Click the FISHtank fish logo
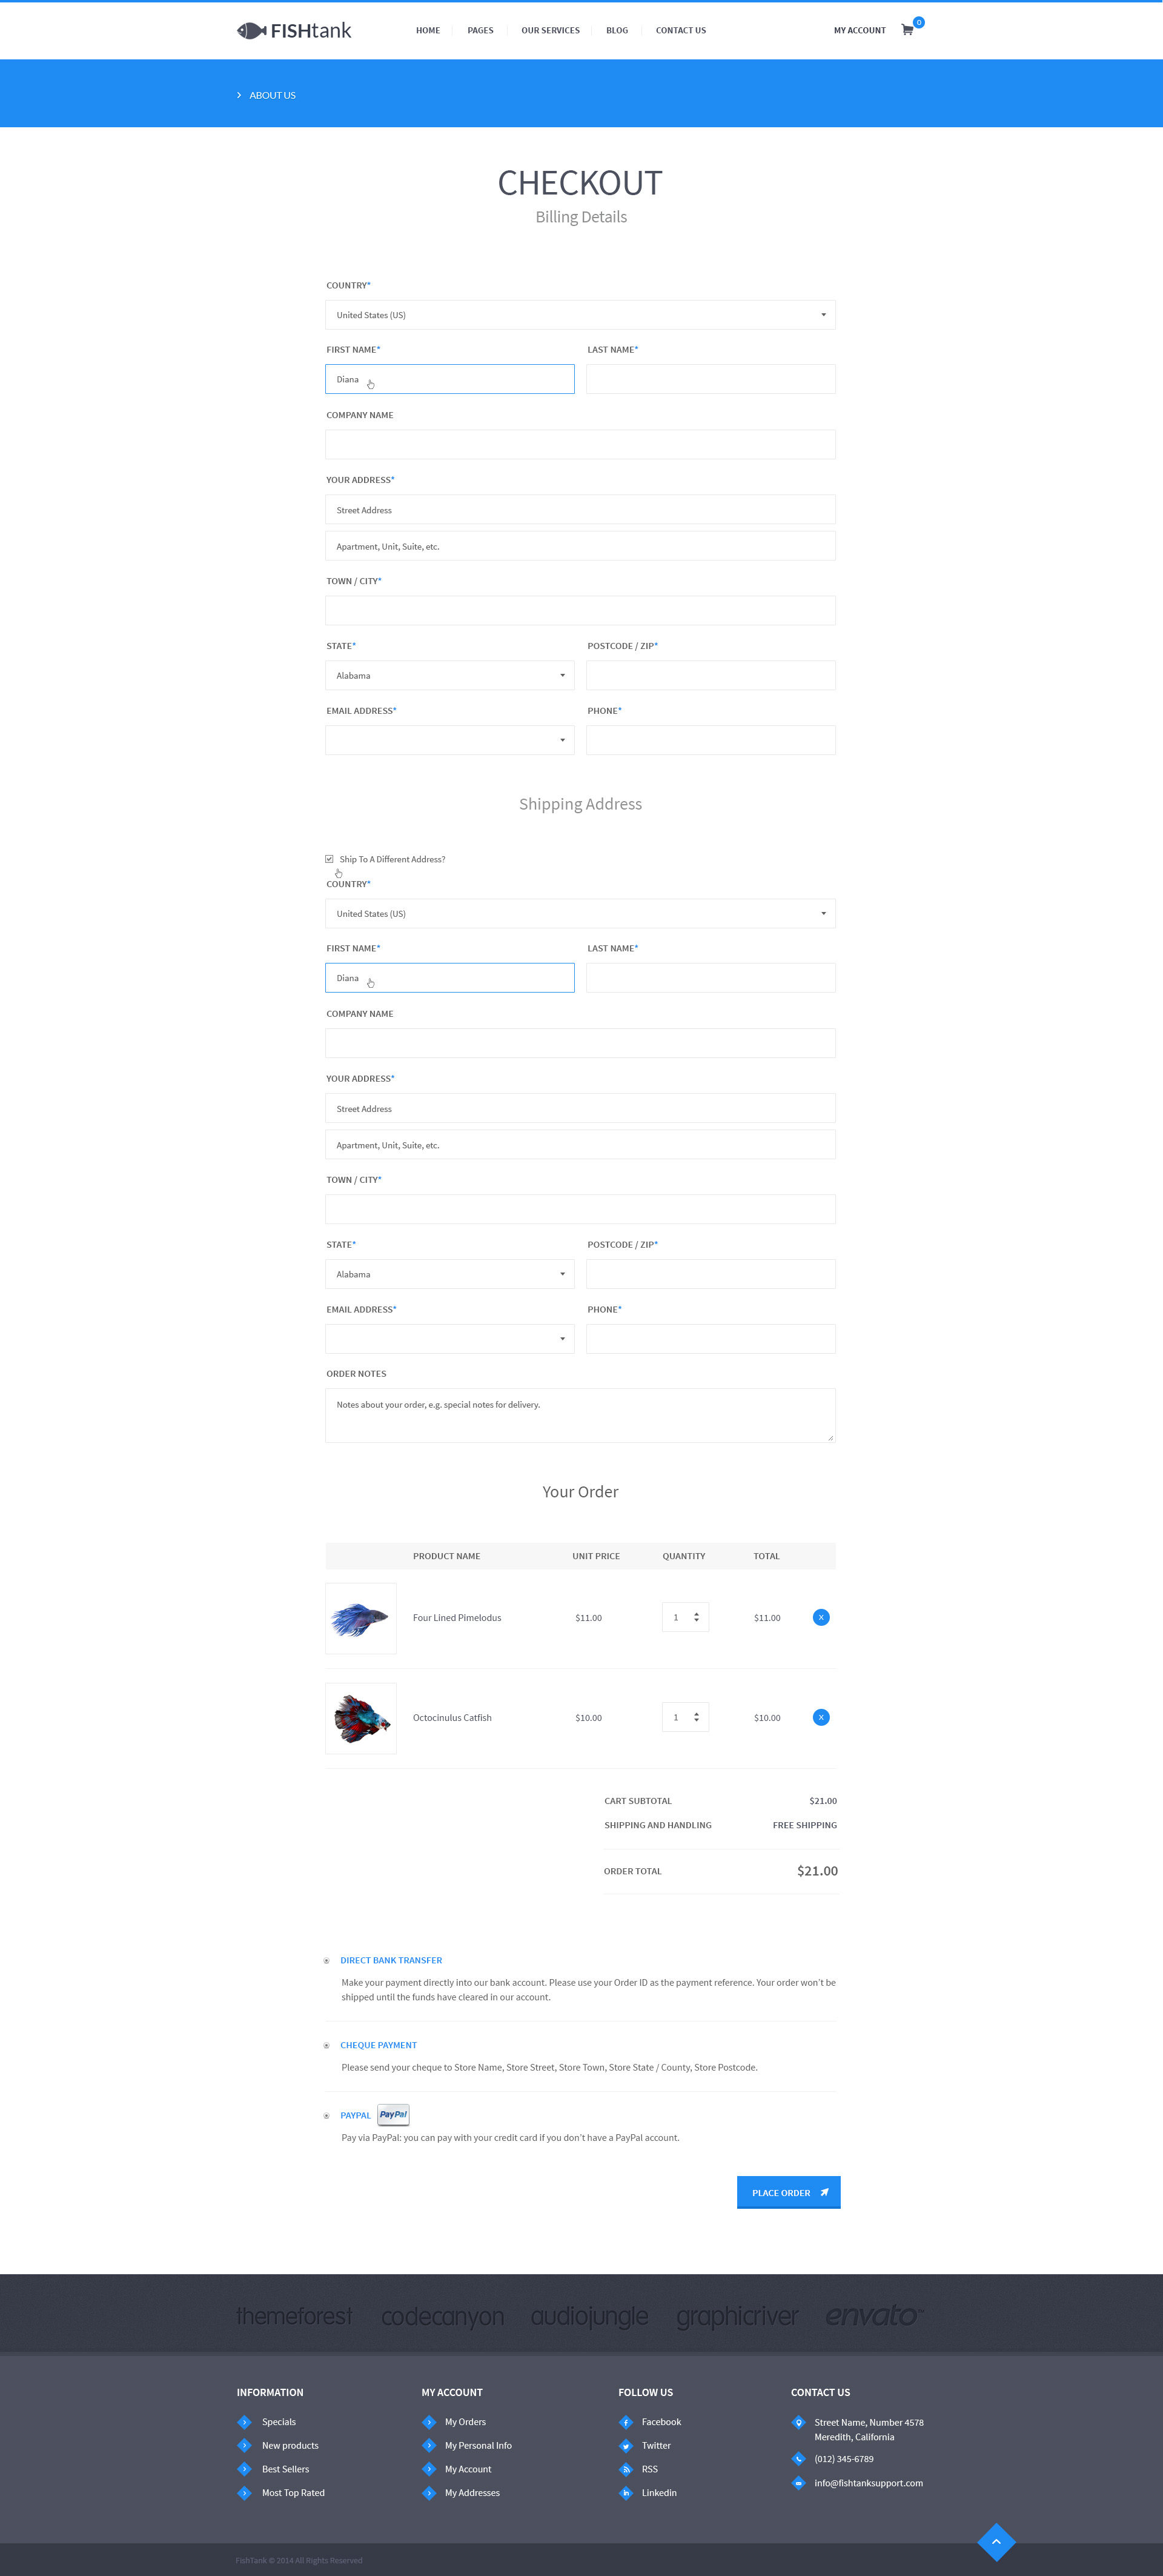Image resolution: width=1163 pixels, height=2576 pixels. 294,31
